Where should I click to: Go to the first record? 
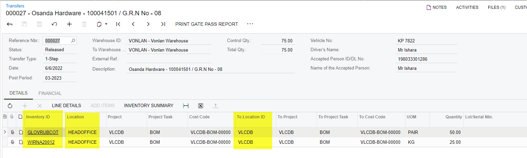[x=118, y=24]
